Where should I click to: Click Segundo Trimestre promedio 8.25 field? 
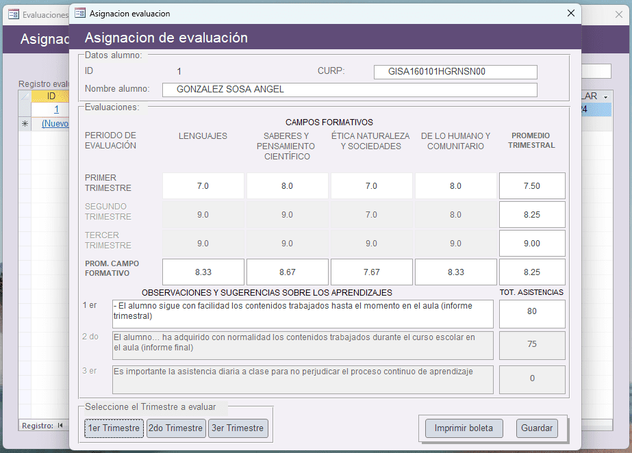(532, 215)
